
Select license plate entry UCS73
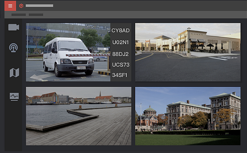coord(121,65)
